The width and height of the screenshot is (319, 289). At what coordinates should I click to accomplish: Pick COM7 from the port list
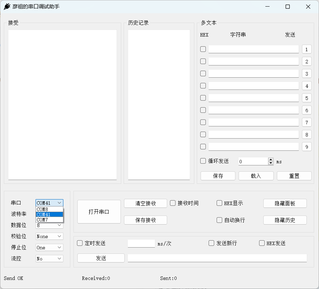49,220
